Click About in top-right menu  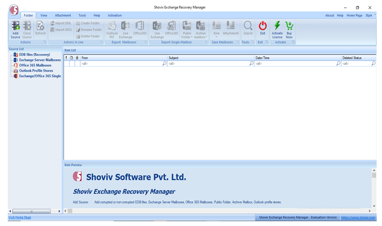point(329,15)
